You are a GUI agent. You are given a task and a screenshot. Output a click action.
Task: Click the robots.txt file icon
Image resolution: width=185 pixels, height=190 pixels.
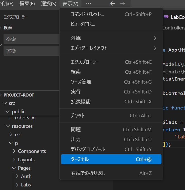tap(11, 118)
